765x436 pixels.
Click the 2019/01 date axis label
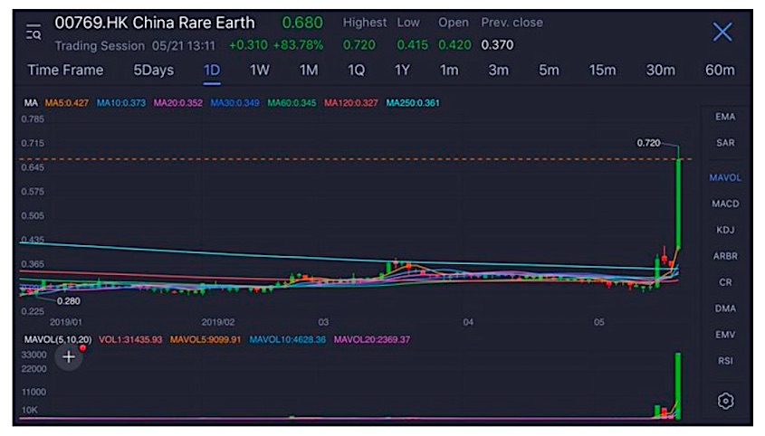(x=66, y=322)
